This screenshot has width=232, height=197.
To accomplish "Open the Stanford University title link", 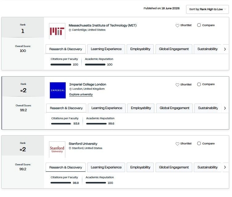I will tap(83, 144).
